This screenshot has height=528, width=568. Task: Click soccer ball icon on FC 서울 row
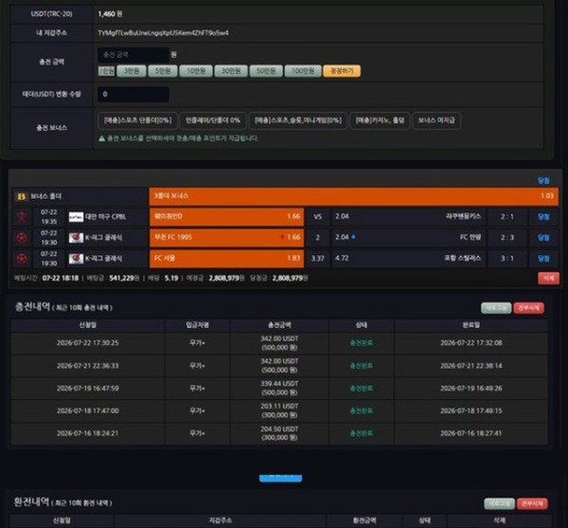(22, 259)
